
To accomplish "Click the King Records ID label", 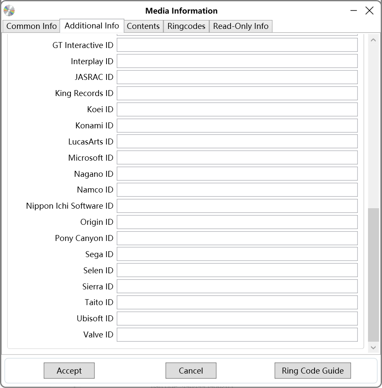I will coord(84,93).
